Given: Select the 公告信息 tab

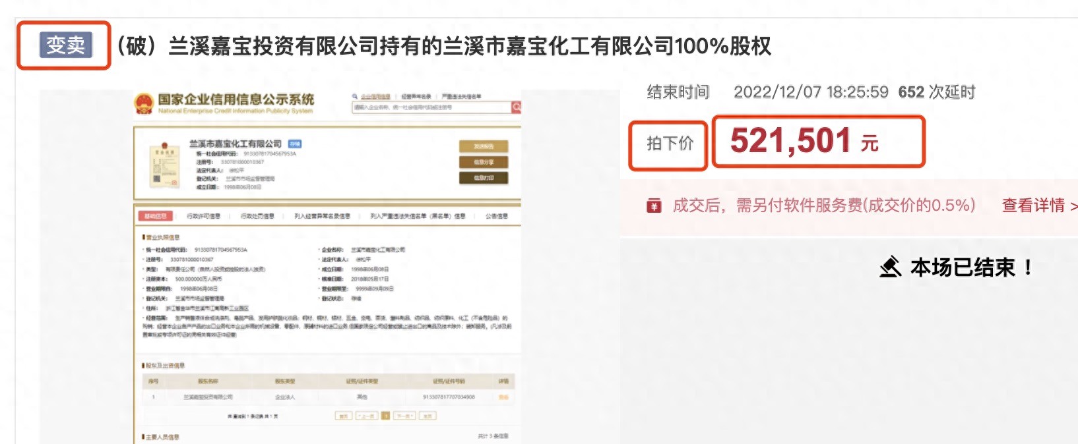Looking at the screenshot, I should point(497,216).
